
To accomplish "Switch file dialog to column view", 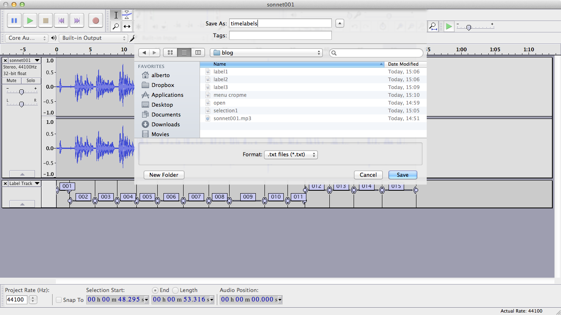I will 198,52.
